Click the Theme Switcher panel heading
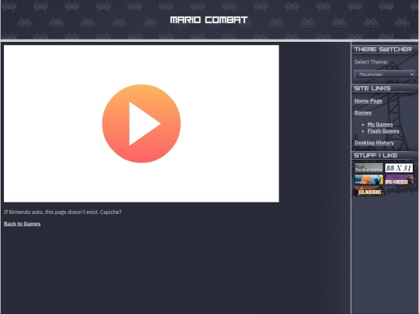 click(383, 50)
